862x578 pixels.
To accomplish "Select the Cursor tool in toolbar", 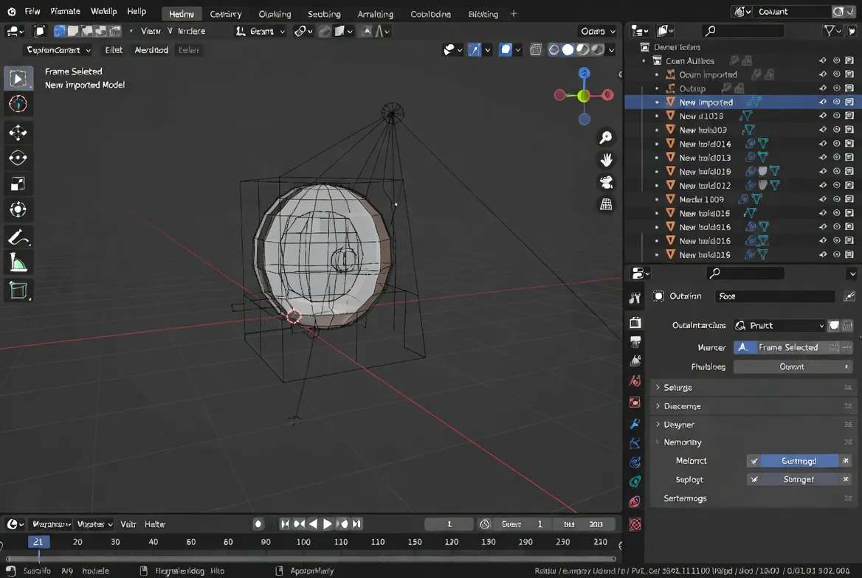I will point(18,103).
